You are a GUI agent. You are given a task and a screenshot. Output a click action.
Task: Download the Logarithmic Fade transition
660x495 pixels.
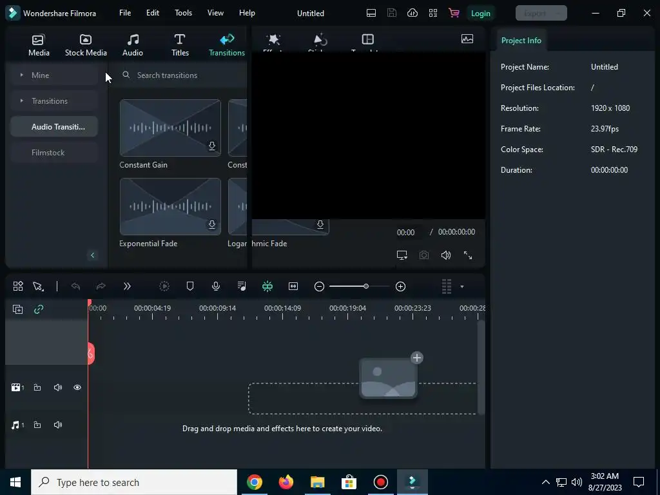click(320, 224)
